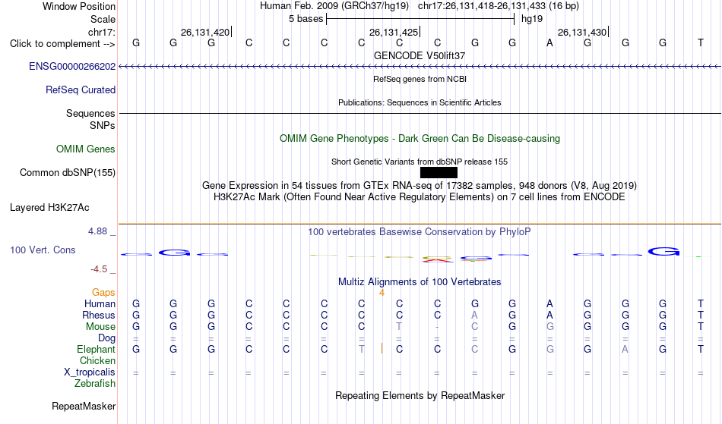Click the Mouse row gap dash

coord(437,327)
